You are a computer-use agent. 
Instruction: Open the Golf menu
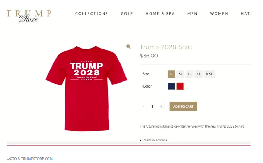click(127, 14)
